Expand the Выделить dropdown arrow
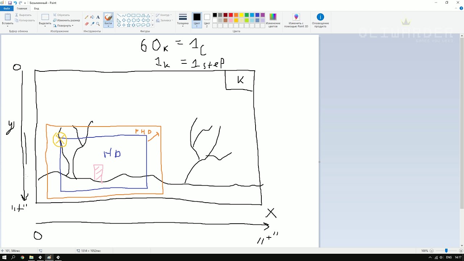This screenshot has width=464, height=261. (x=45, y=26)
